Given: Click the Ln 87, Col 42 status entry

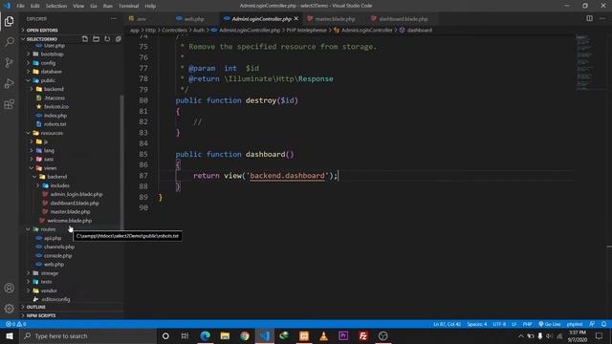Looking at the screenshot, I should pyautogui.click(x=447, y=324).
